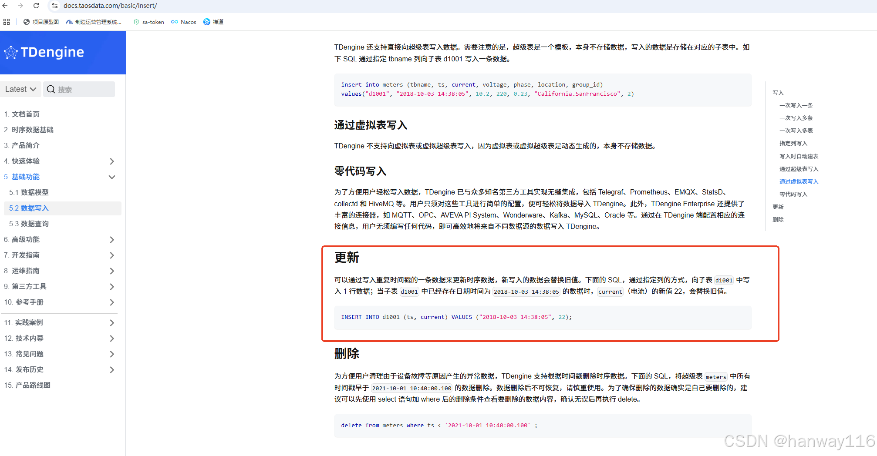Jump to 写入时自动建表 in table of contents
This screenshot has height=456, width=877.
(x=799, y=156)
